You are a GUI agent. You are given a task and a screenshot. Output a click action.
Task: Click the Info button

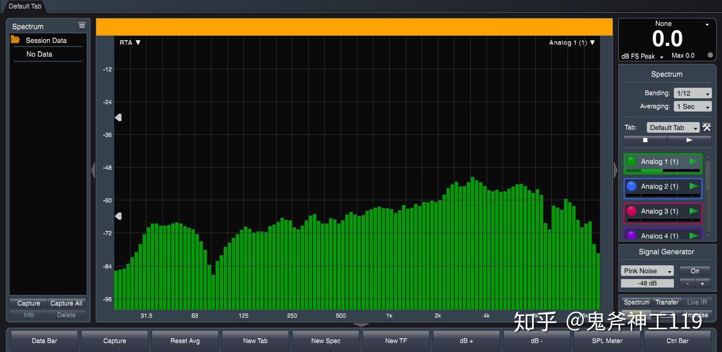click(x=29, y=315)
